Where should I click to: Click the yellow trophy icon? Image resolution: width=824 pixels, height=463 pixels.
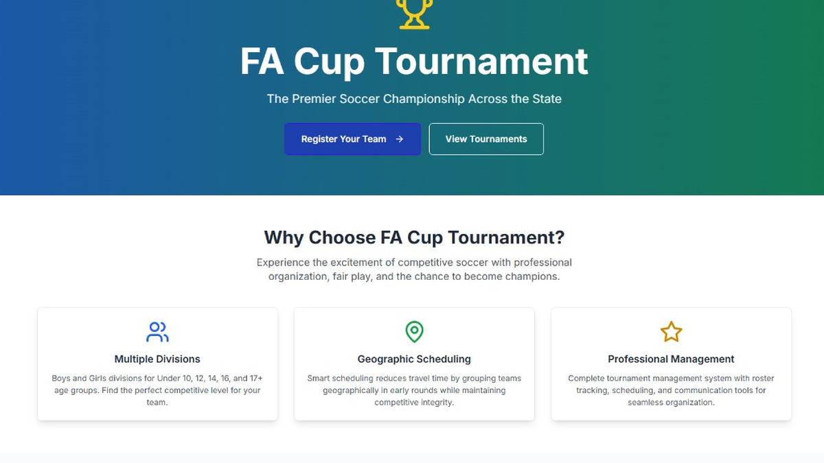click(x=414, y=13)
